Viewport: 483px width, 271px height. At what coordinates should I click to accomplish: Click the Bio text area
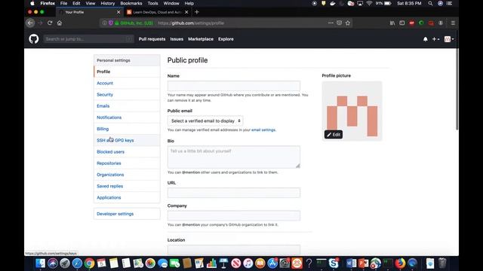pyautogui.click(x=234, y=157)
